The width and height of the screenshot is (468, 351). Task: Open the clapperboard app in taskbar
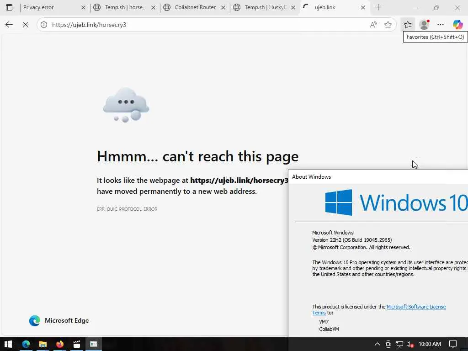pos(77,344)
